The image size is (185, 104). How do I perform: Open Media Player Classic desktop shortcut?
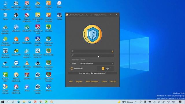tap(16, 5)
